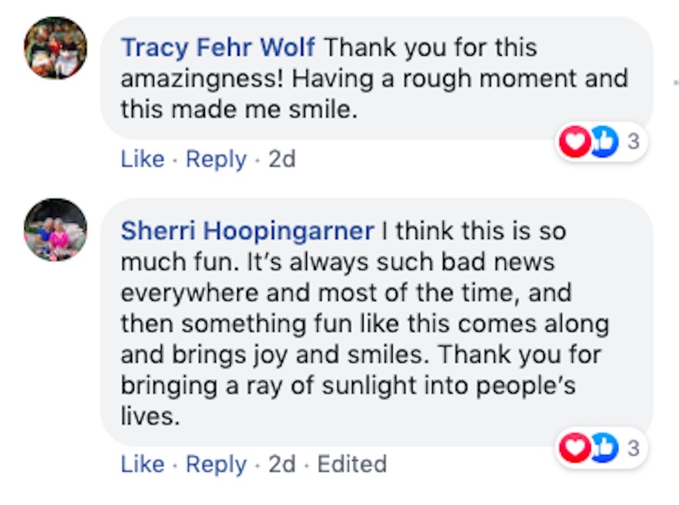Click Tracy Fehr Wolf's name link
The width and height of the screenshot is (679, 505).
(218, 48)
